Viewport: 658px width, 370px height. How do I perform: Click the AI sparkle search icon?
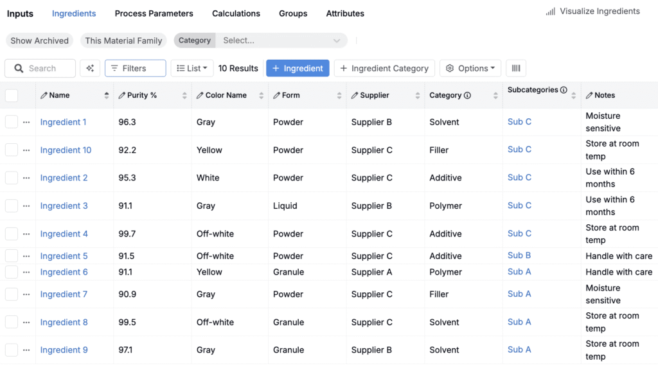[x=90, y=68]
